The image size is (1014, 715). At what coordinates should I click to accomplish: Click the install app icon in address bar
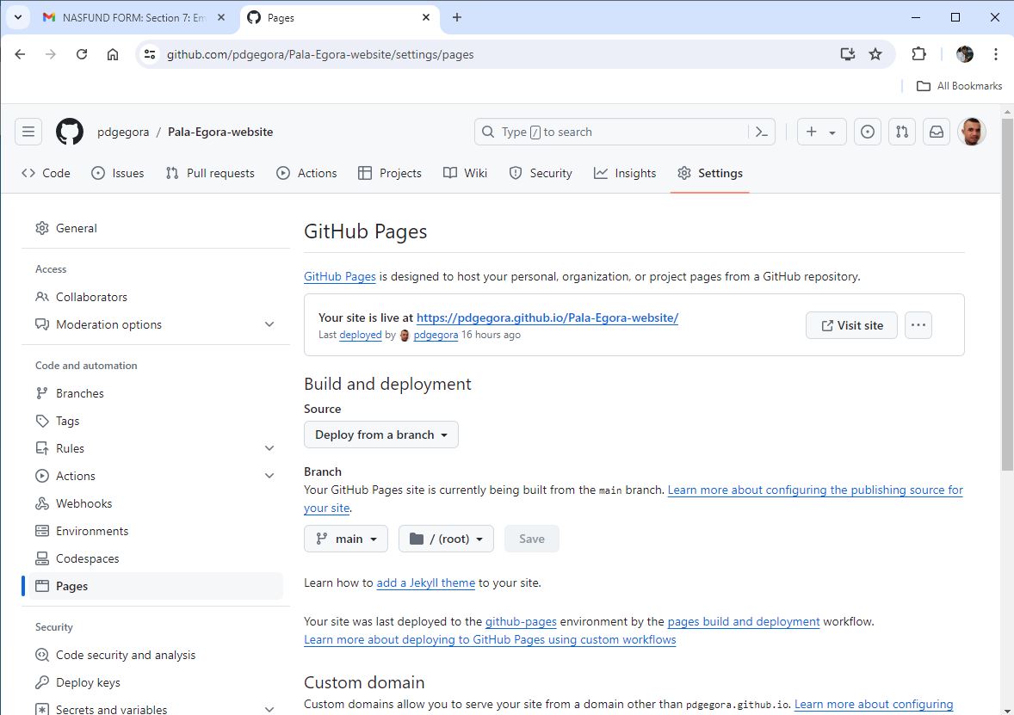847,54
